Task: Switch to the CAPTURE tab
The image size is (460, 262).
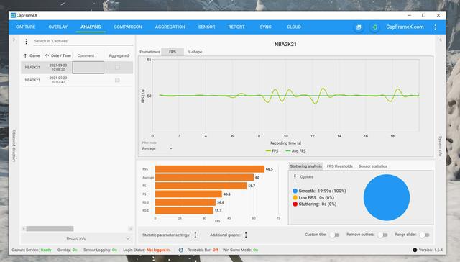Action: click(26, 27)
